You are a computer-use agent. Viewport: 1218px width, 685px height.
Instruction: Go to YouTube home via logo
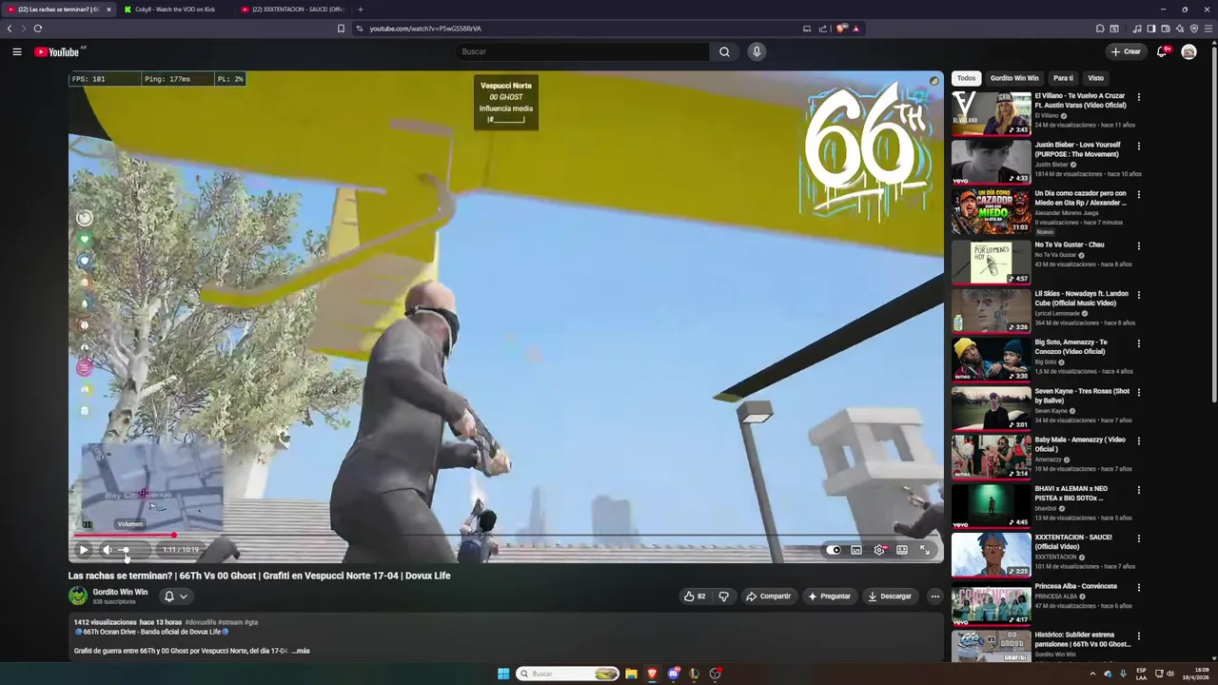(57, 51)
